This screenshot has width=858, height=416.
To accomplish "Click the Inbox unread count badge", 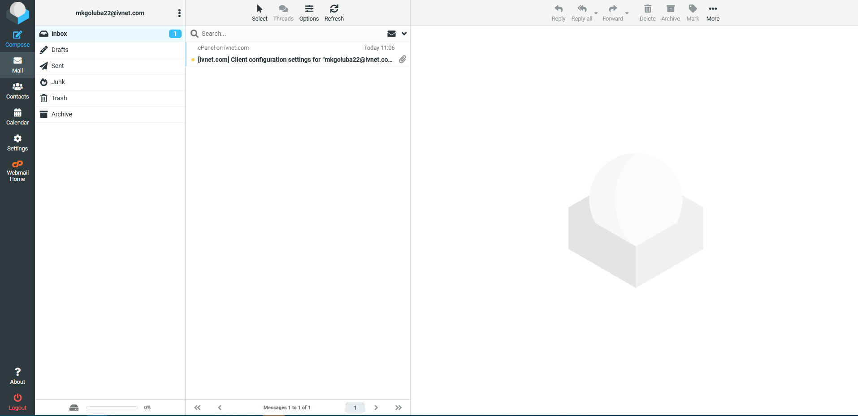I will [x=175, y=34].
